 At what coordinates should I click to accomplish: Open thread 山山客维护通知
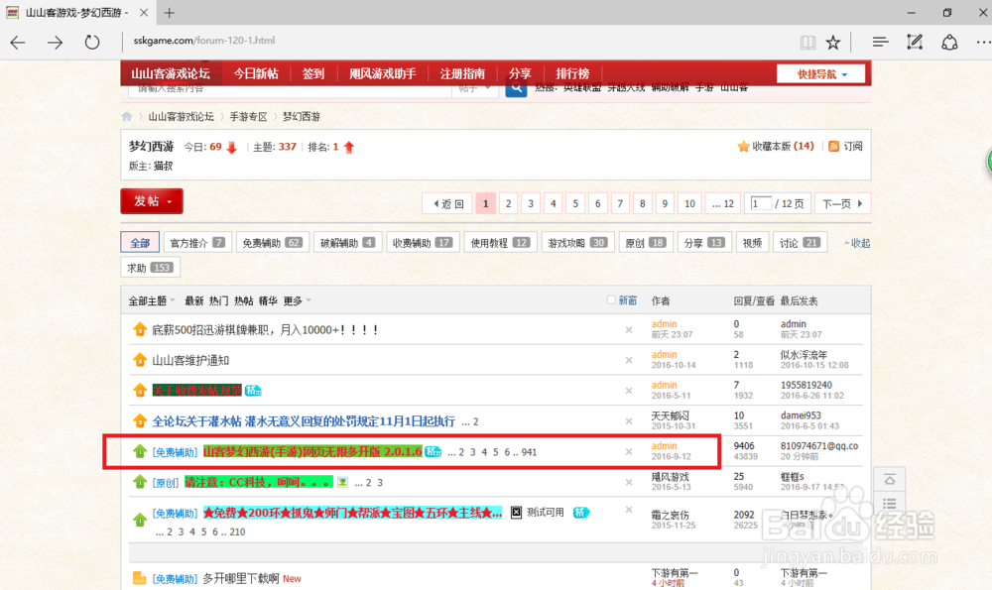[190, 361]
